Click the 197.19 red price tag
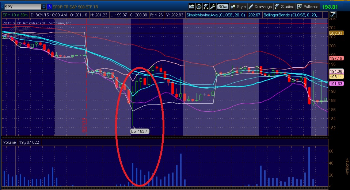 335,58
